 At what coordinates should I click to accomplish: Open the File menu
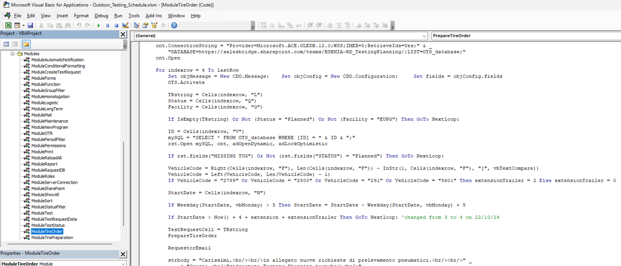click(17, 16)
